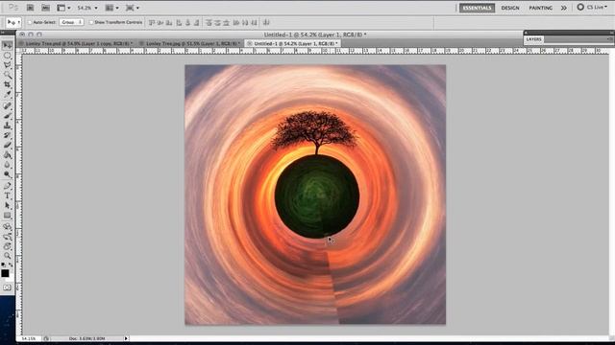Click the foreground color swatch

(x=5, y=273)
